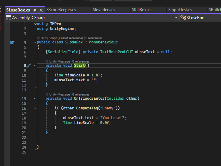Click the SLoseBox class icon in navigation bar
This screenshot has height=166, width=221.
pyautogui.click(x=183, y=17)
